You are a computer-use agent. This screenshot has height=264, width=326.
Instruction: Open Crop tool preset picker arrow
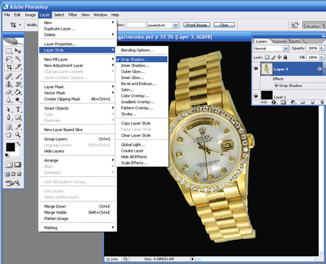coord(20,25)
